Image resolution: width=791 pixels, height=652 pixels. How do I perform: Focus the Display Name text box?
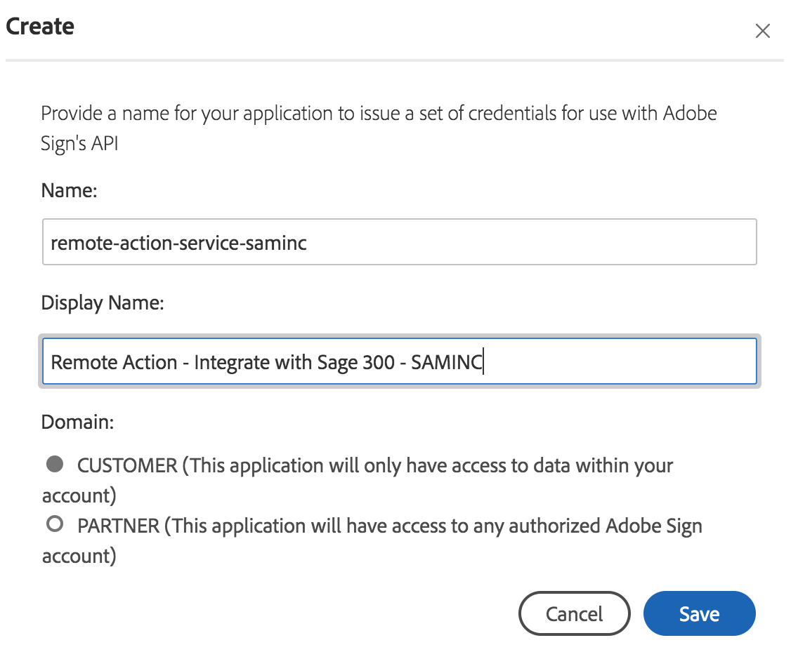click(x=399, y=362)
